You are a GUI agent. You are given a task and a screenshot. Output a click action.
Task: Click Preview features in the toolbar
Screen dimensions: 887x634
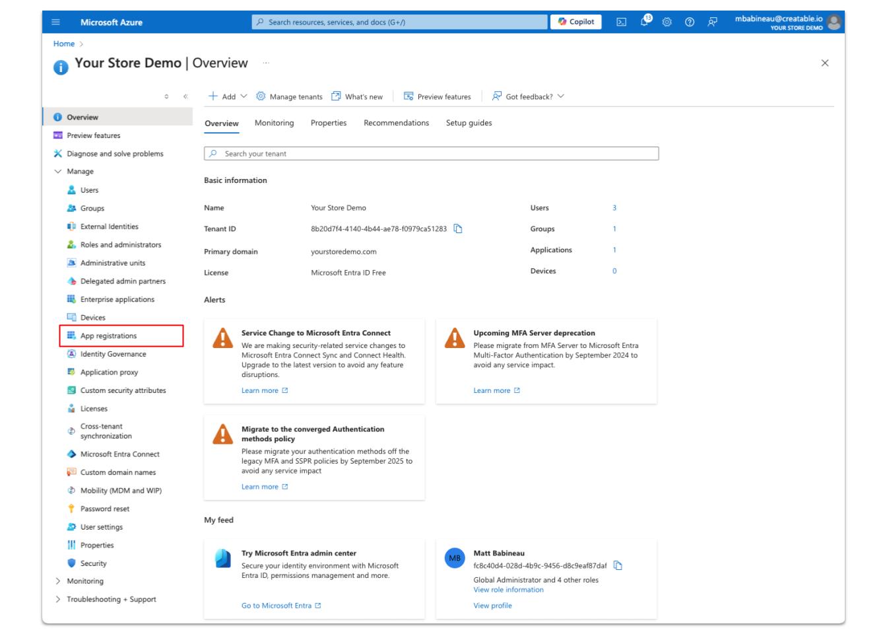point(438,96)
